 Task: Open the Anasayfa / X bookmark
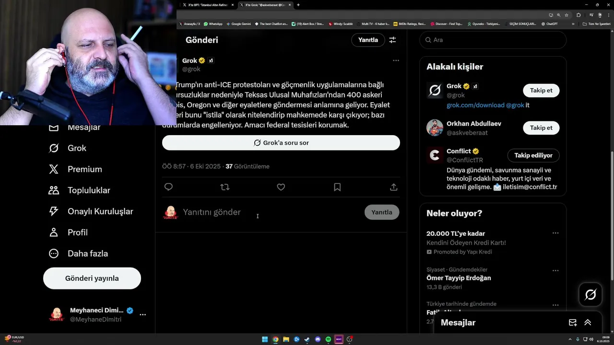point(190,23)
